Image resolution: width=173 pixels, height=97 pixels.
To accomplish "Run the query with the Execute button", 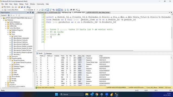I will coord(30,10).
